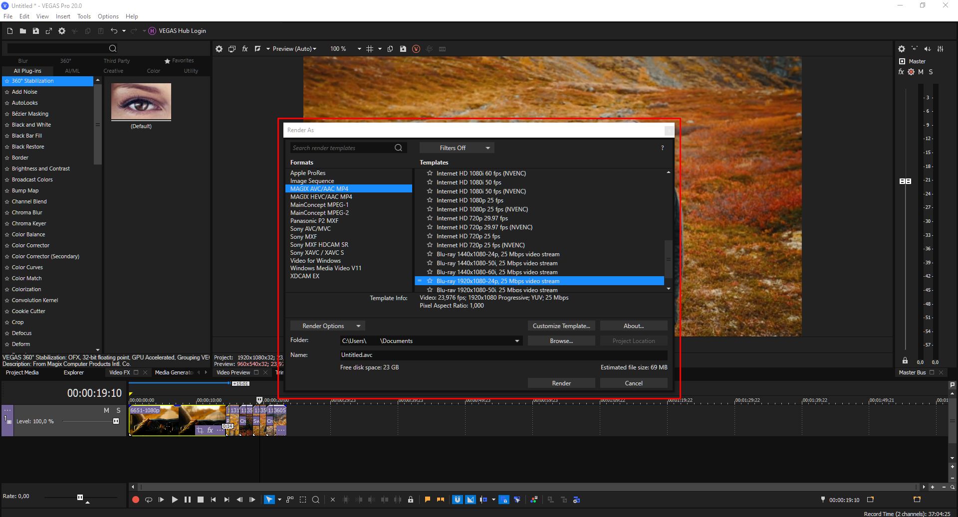958x517 pixels.
Task: Stop playback in the transport bar
Action: [x=201, y=500]
